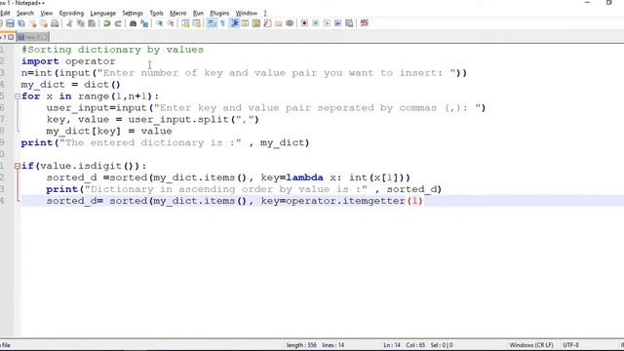Open the Tools menu
The image size is (624, 351).
click(x=156, y=13)
